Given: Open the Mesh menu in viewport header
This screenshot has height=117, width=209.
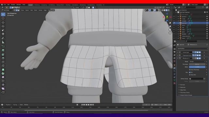Looking at the screenshot, I should (36, 10).
